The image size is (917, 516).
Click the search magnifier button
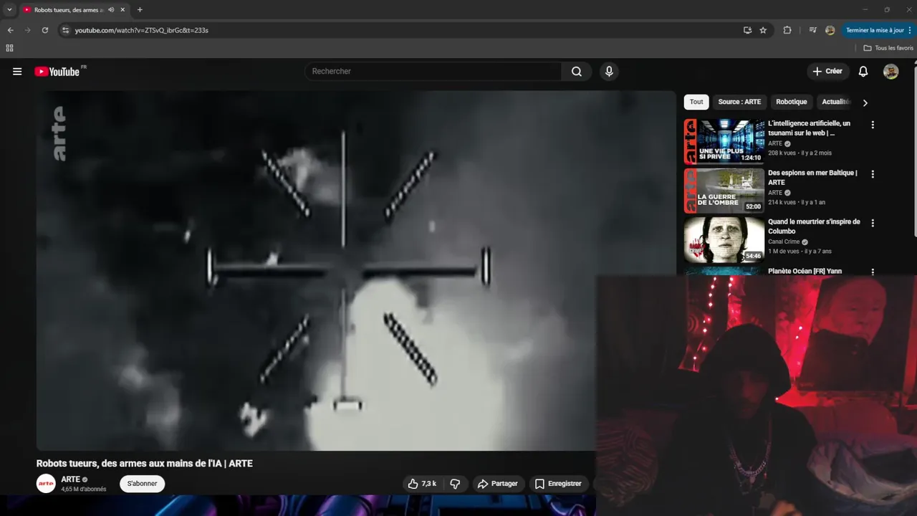pyautogui.click(x=577, y=71)
